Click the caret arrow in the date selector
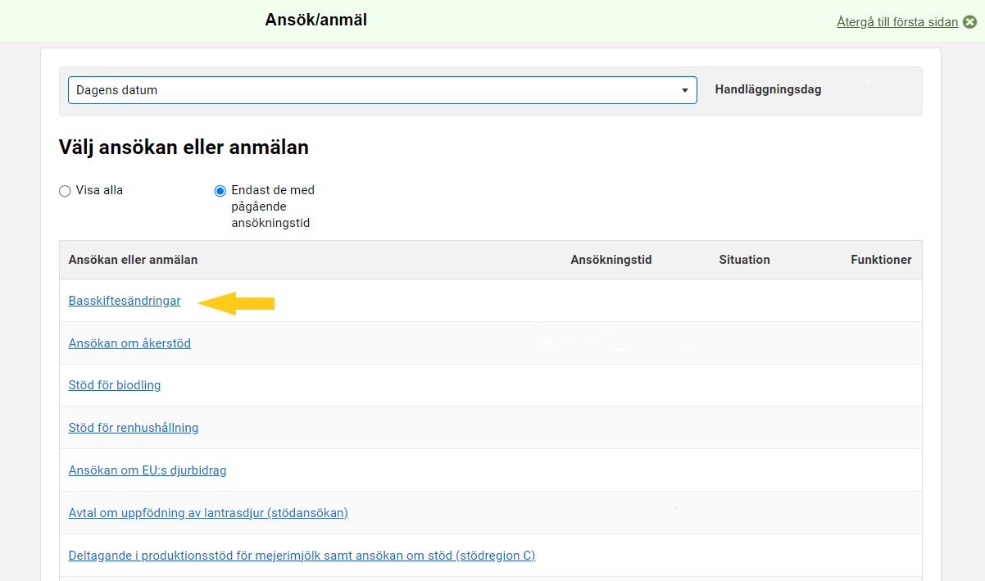Screen dimensions: 985x581 pyautogui.click(x=685, y=90)
